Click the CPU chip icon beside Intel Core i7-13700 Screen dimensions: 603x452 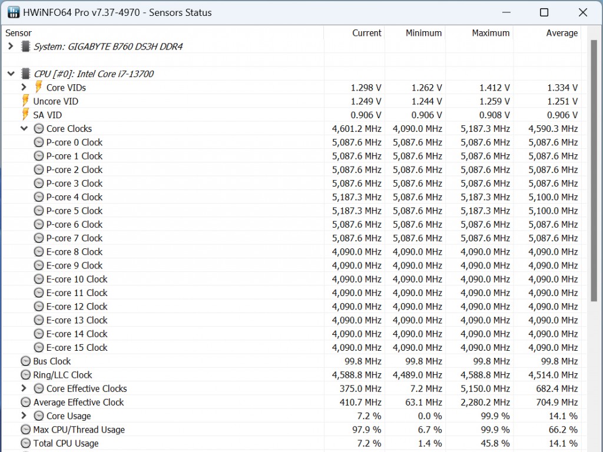[25, 74]
